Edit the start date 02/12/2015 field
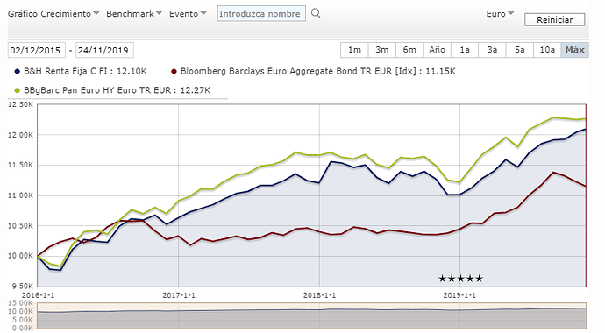 pos(37,50)
